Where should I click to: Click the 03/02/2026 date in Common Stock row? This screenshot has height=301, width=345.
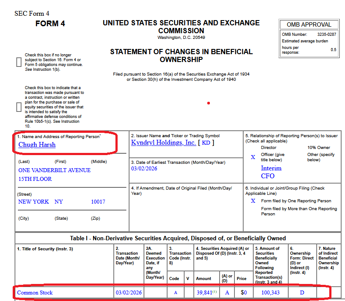point(129,293)
